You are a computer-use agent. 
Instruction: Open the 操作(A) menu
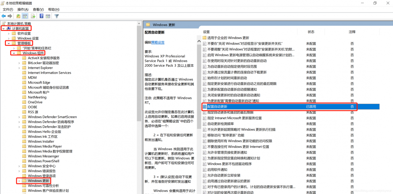(23, 9)
